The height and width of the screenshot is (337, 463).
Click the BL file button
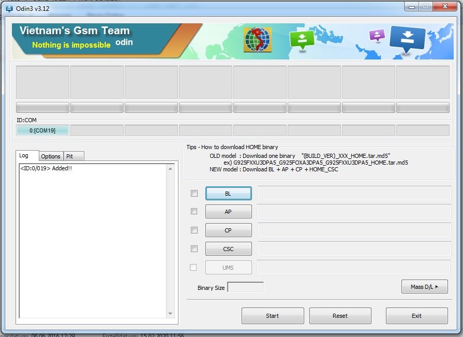pyautogui.click(x=229, y=194)
